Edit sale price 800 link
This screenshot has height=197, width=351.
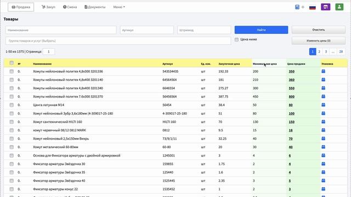click(x=291, y=97)
